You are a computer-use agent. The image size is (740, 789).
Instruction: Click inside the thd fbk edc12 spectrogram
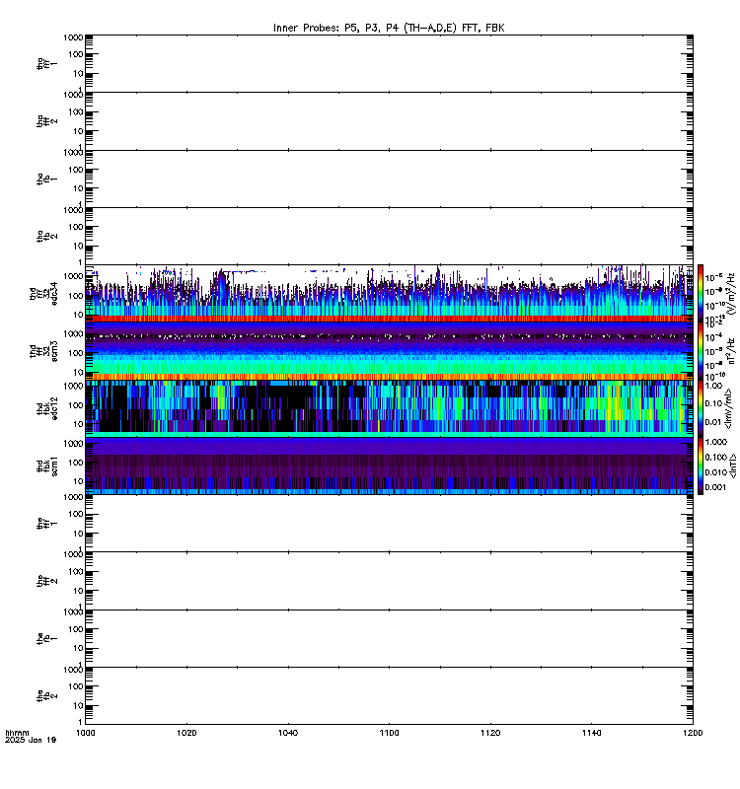point(389,408)
